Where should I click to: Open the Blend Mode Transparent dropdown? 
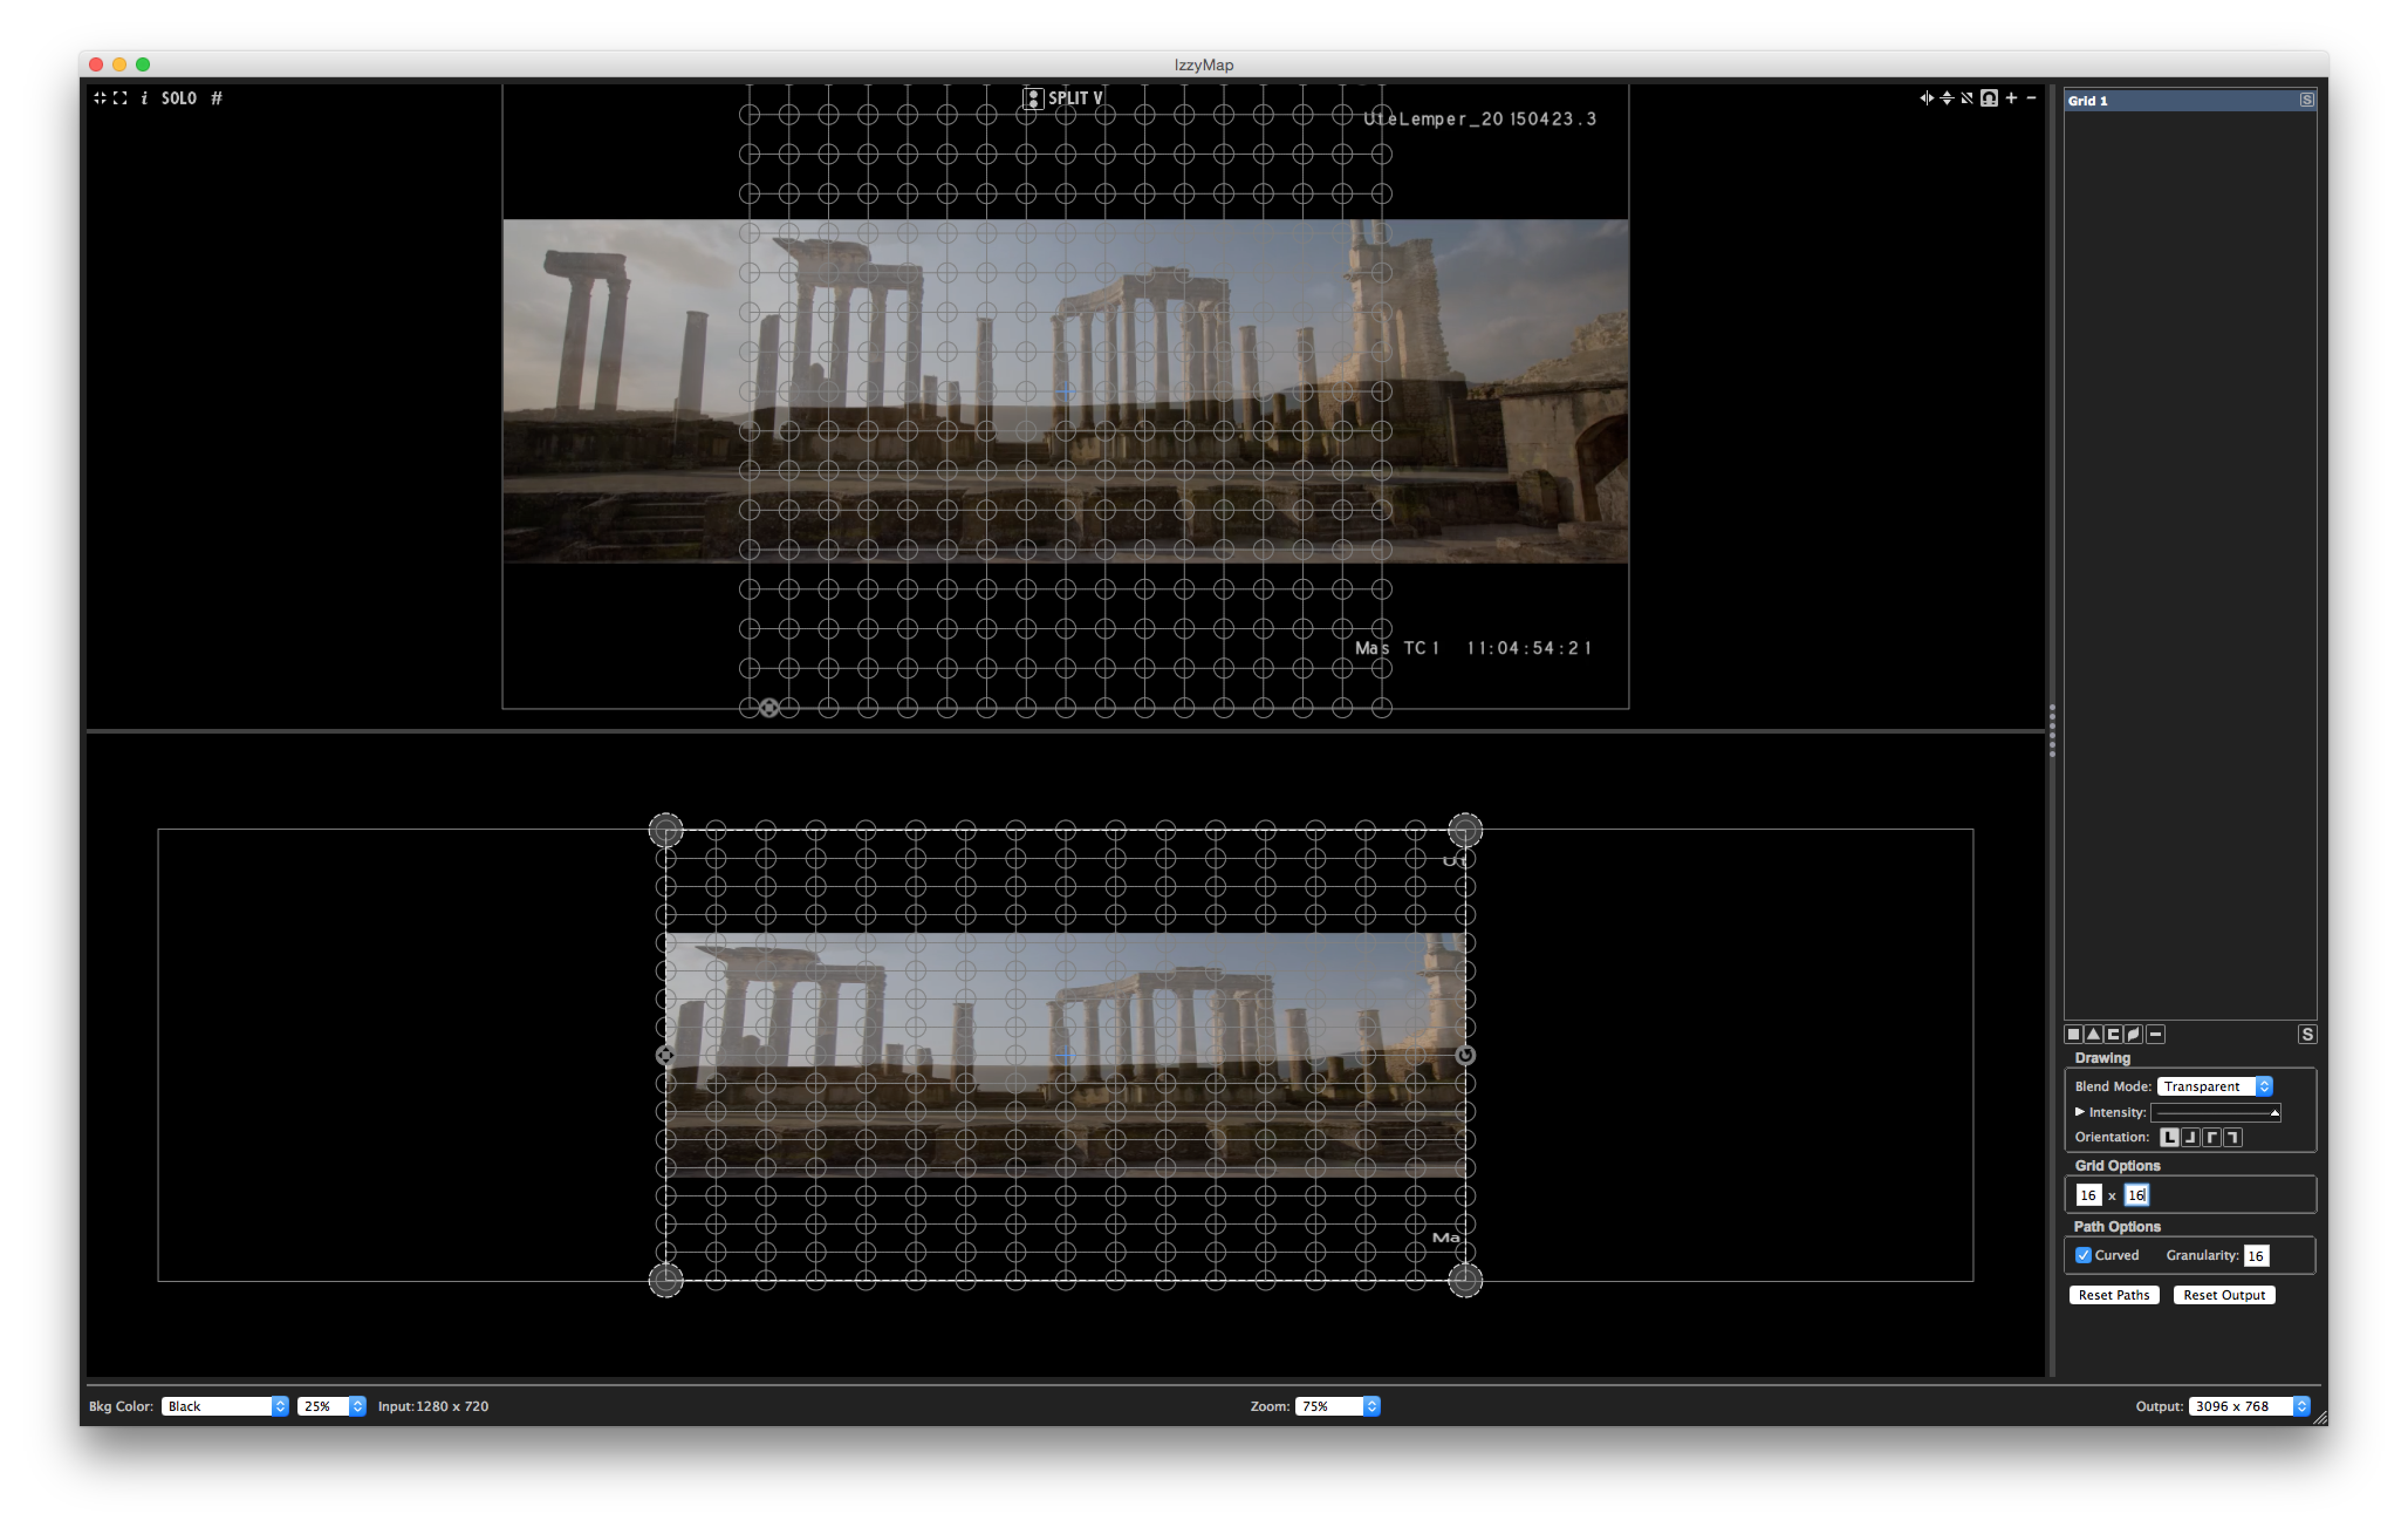(2215, 1087)
